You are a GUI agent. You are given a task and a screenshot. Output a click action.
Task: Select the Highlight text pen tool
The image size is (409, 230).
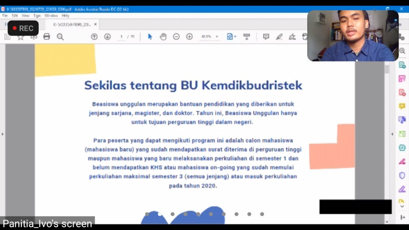coord(279,37)
